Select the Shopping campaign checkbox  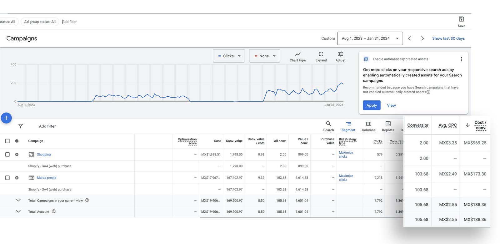7,154
